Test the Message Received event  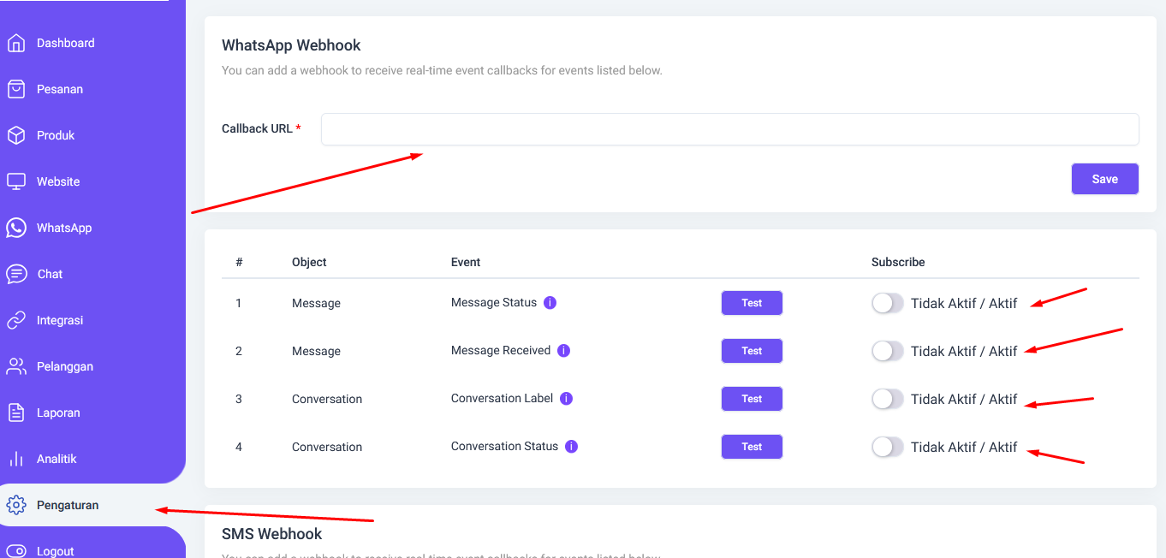pyautogui.click(x=752, y=351)
